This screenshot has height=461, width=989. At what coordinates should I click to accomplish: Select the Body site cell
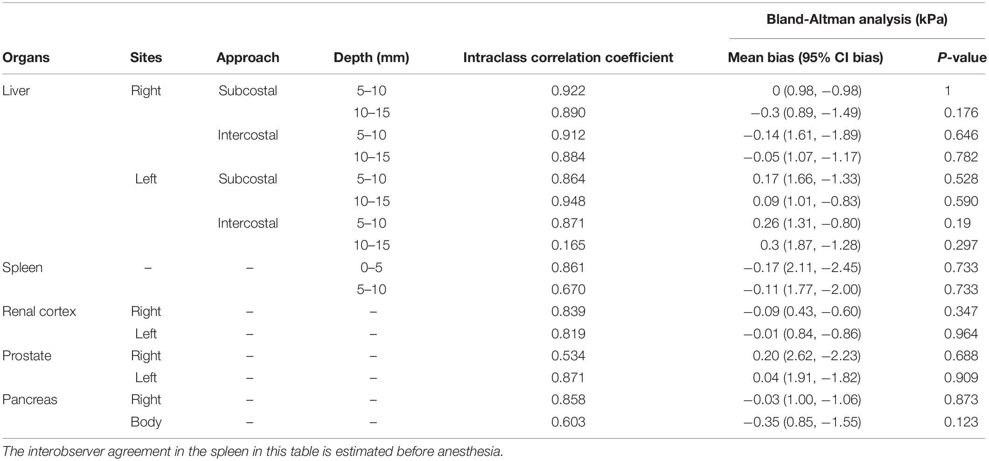pos(146,422)
